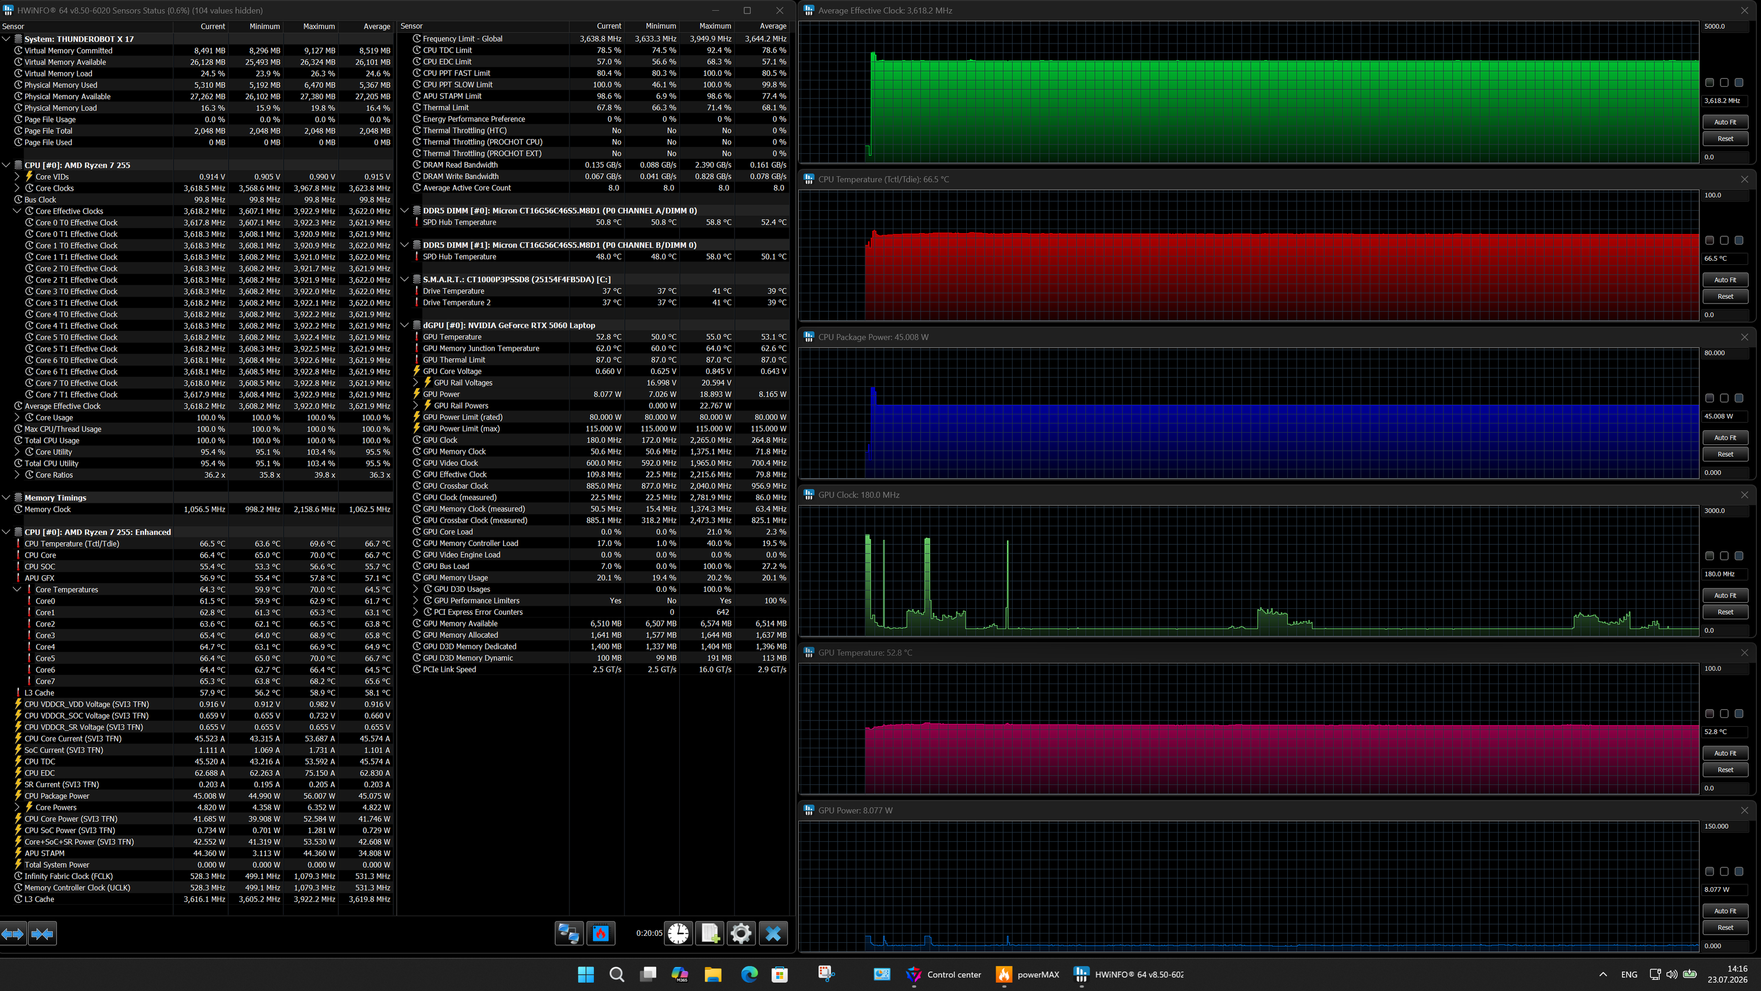Click the Maximum column header in left sensor panel
Screen dimensions: 1761x991
pyautogui.click(x=311, y=26)
